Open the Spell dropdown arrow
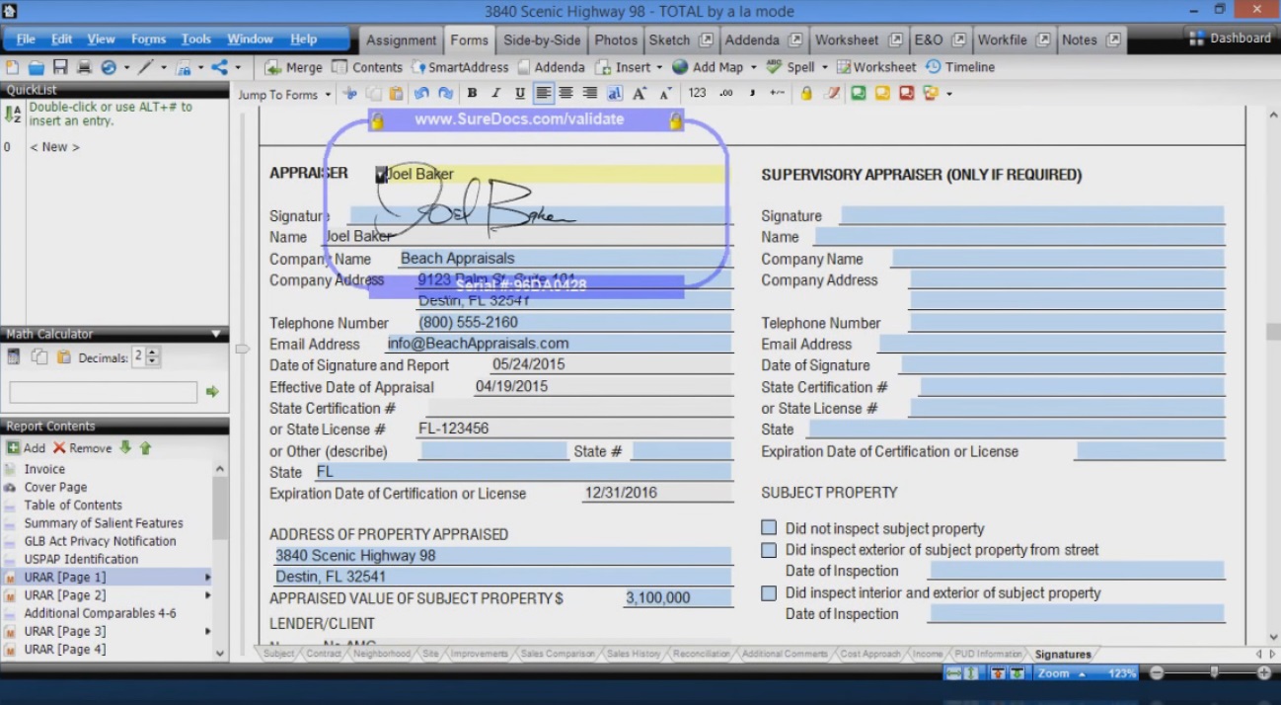1281x705 pixels. pos(825,68)
